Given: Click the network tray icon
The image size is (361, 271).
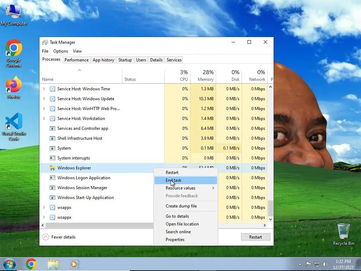Looking at the screenshot, I should click(317, 264).
